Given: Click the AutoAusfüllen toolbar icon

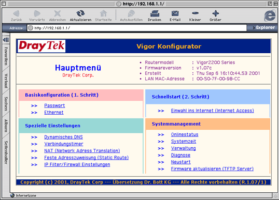Looking at the screenshot, I should point(131,13).
